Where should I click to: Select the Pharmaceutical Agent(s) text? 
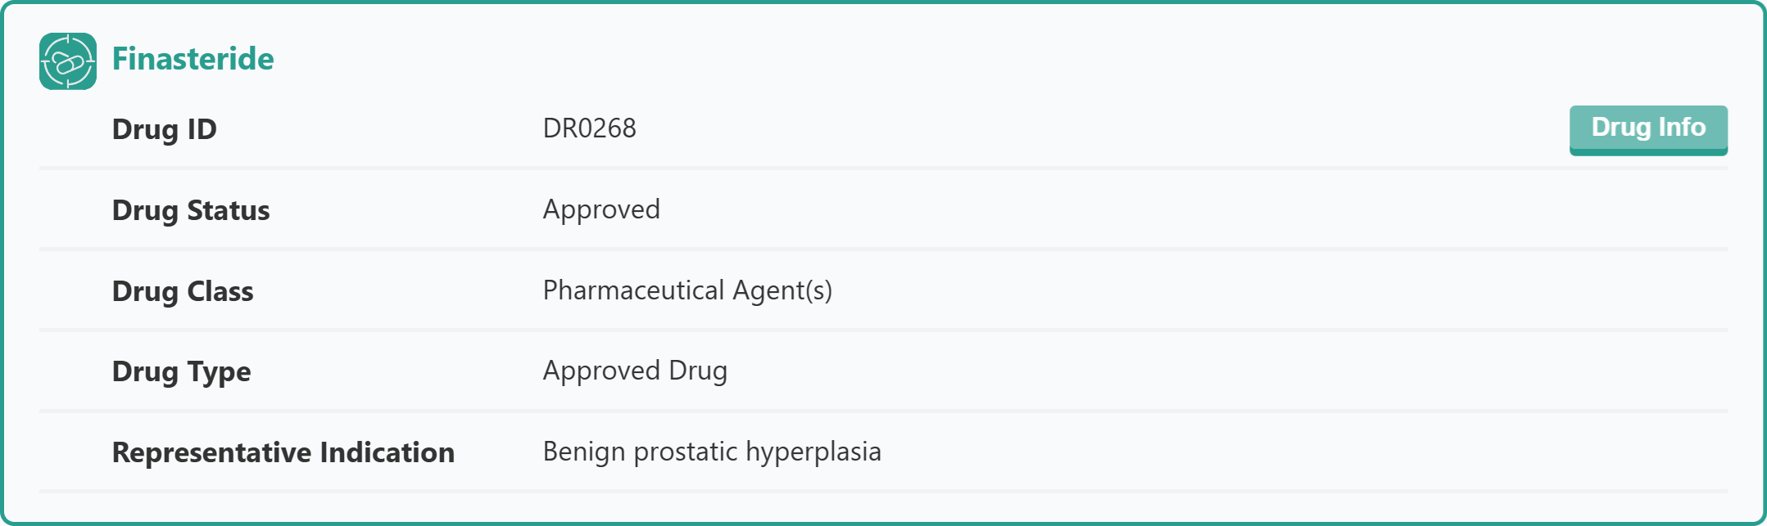point(687,290)
